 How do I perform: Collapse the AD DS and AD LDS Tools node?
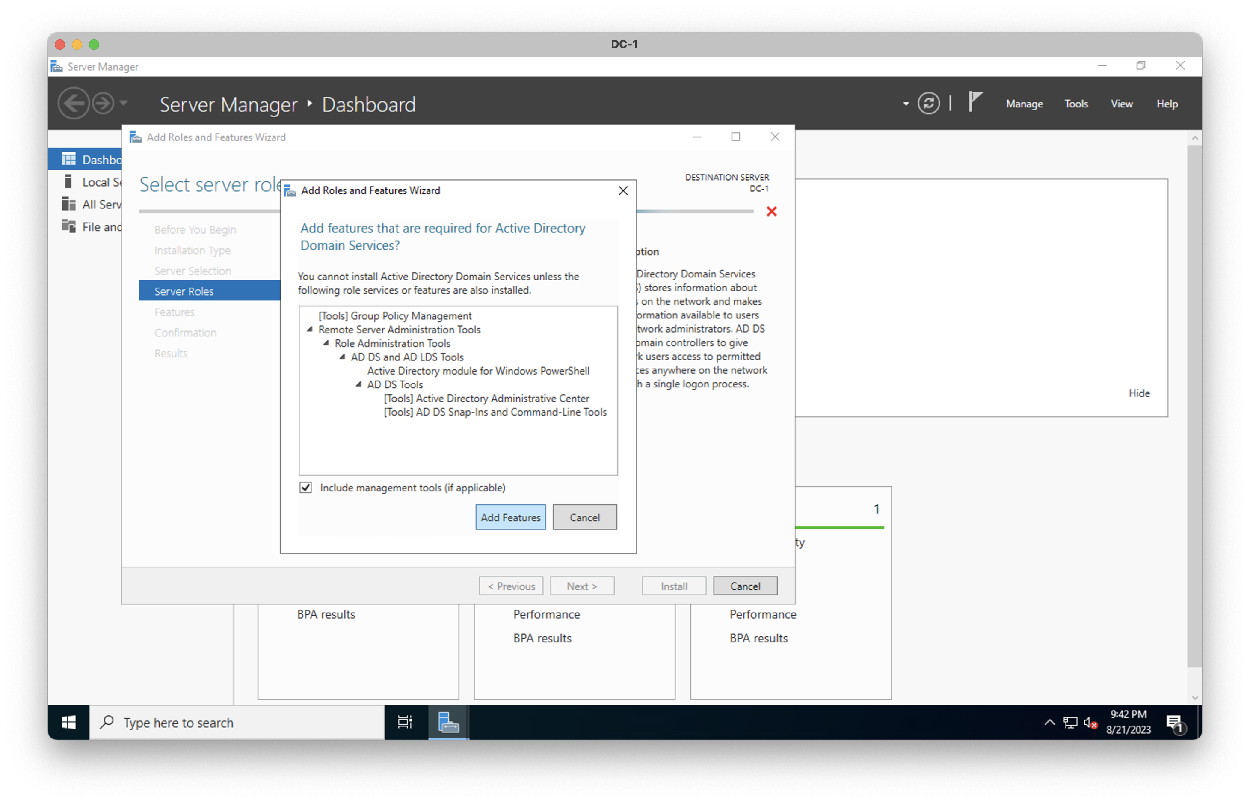point(342,357)
